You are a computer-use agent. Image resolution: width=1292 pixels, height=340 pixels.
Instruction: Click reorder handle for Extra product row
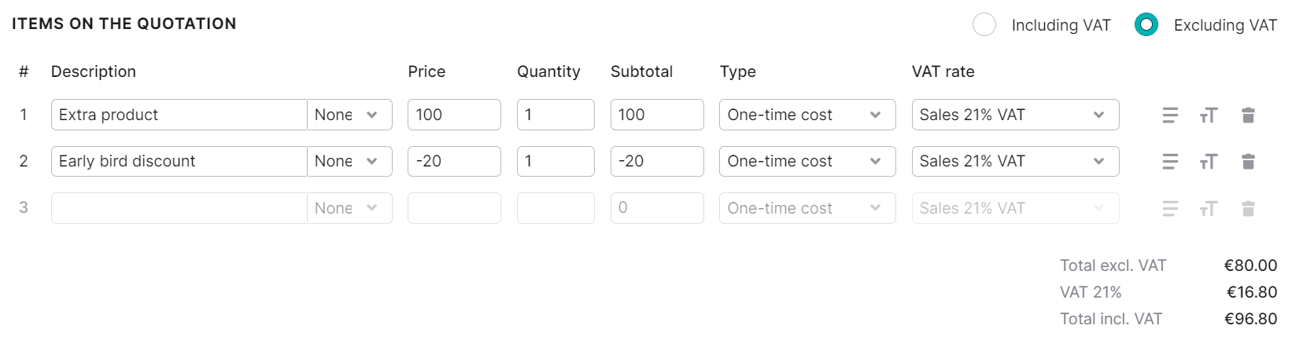(x=1170, y=115)
